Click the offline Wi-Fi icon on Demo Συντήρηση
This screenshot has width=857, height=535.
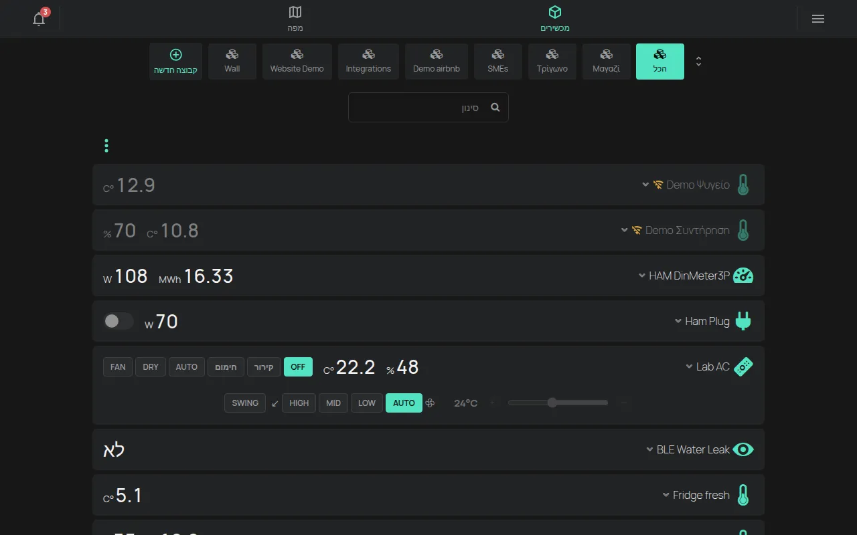tap(637, 230)
